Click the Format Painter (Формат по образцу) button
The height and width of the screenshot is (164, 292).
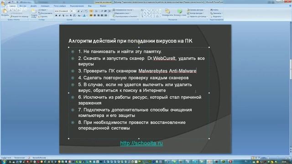point(19,16)
